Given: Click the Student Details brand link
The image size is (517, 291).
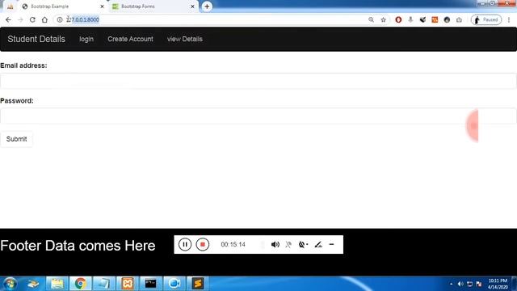Looking at the screenshot, I should [x=36, y=39].
